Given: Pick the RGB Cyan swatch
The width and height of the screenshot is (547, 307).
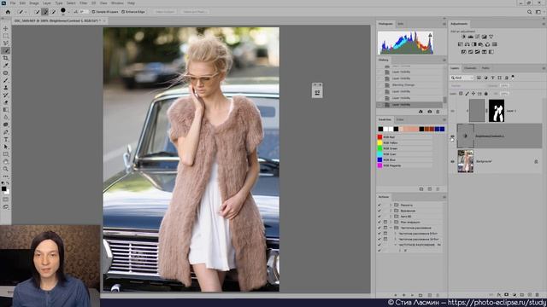Looking at the screenshot, I should click(x=379, y=154).
